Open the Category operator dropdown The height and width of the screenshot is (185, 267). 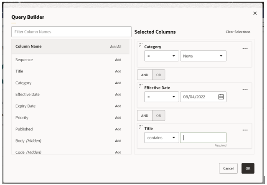point(161,56)
